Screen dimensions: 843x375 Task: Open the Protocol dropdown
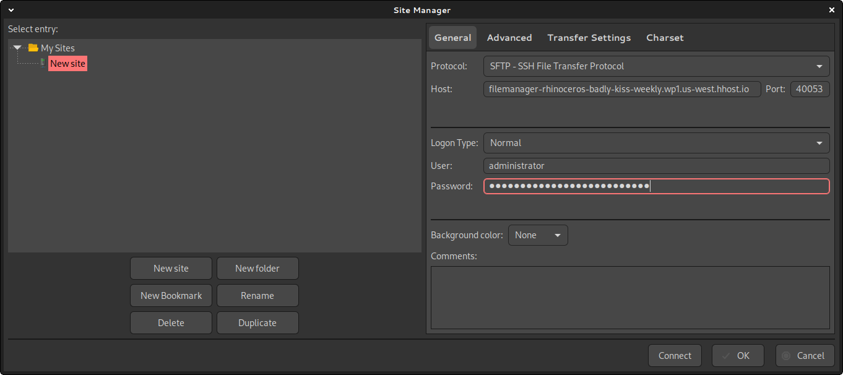tap(656, 66)
